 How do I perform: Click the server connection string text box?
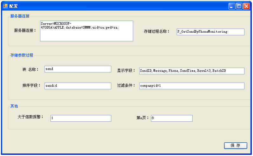(86, 31)
